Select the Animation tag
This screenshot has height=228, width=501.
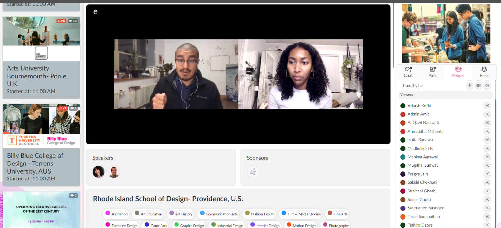click(x=116, y=214)
